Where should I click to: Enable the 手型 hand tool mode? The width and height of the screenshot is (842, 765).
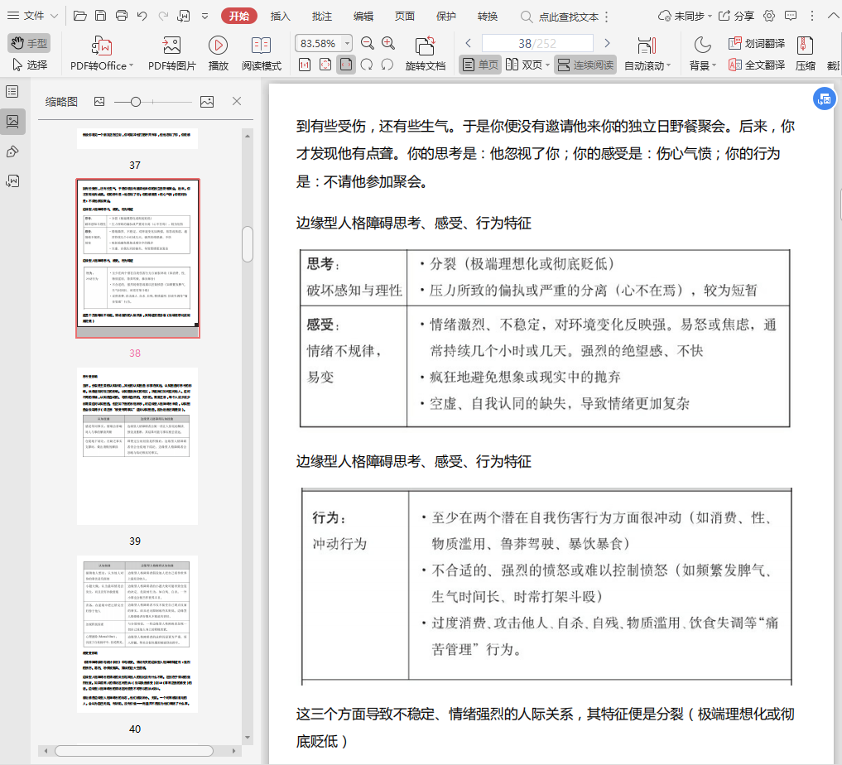[29, 43]
